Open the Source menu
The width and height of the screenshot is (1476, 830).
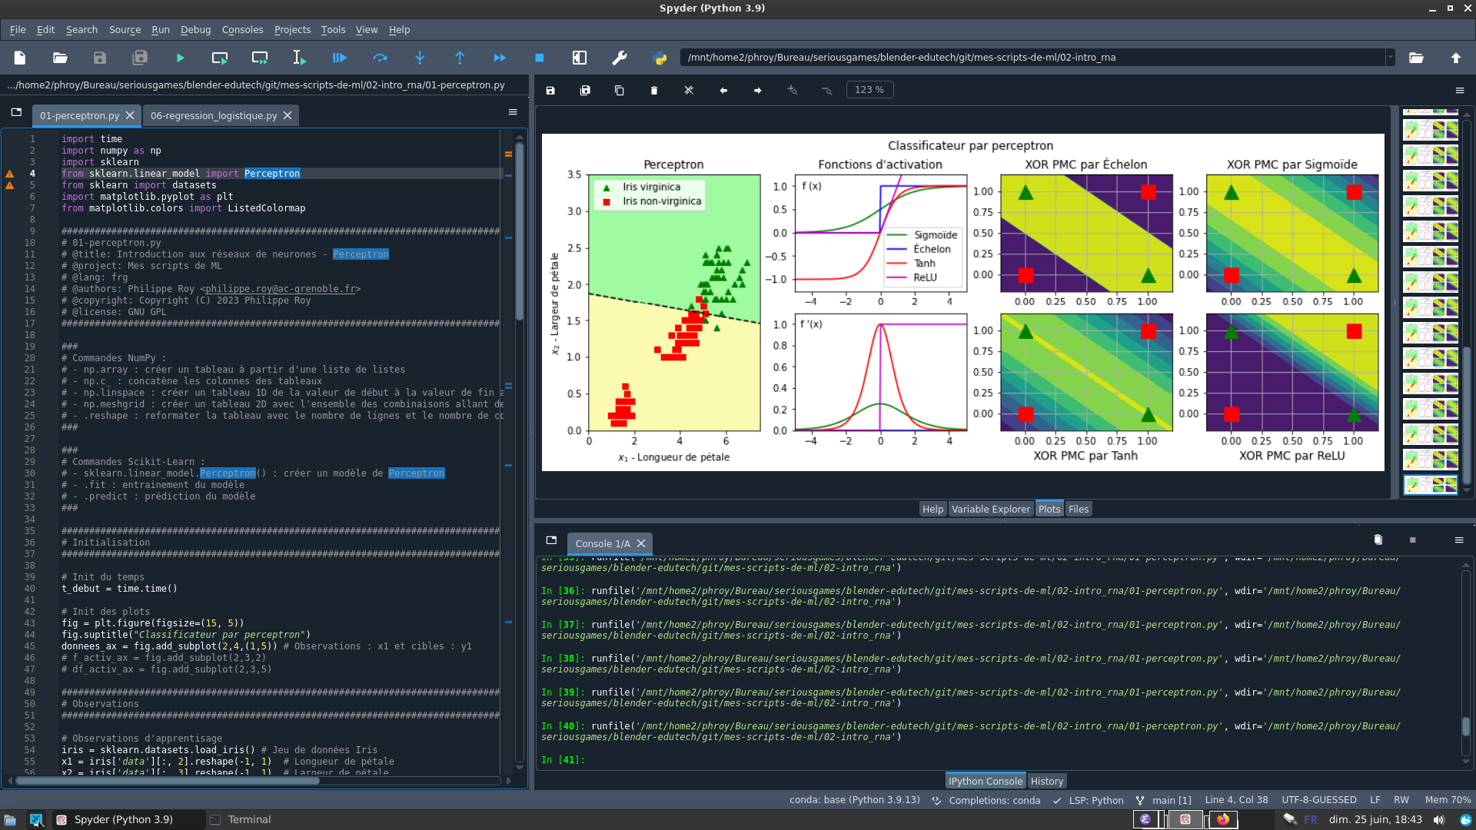click(125, 29)
